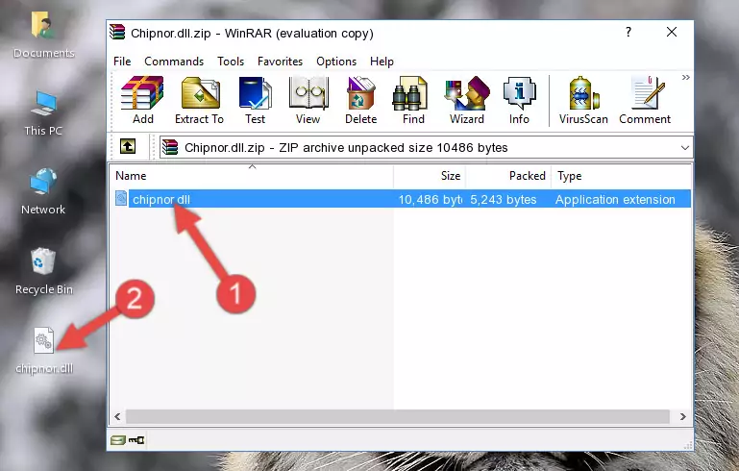Open the File menu

[x=122, y=62]
